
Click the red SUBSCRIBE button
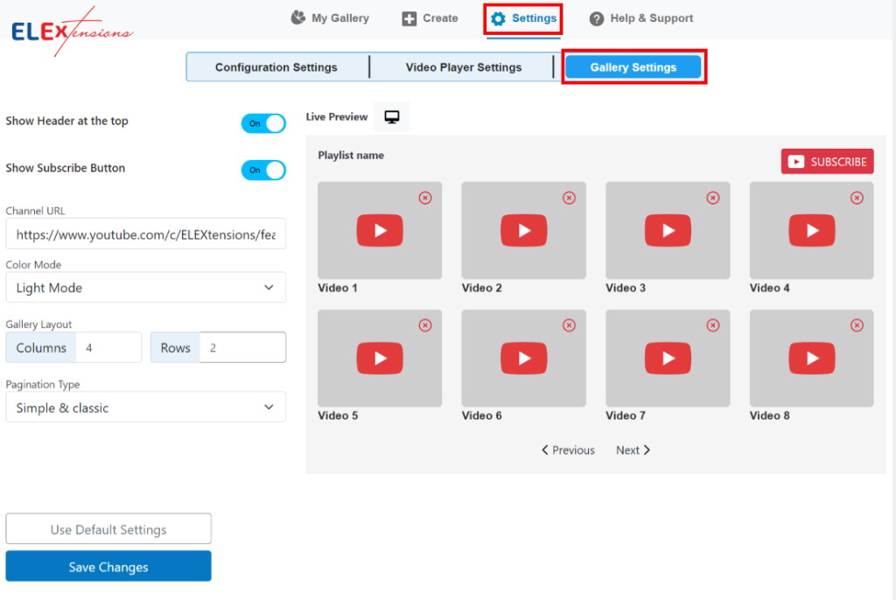828,162
